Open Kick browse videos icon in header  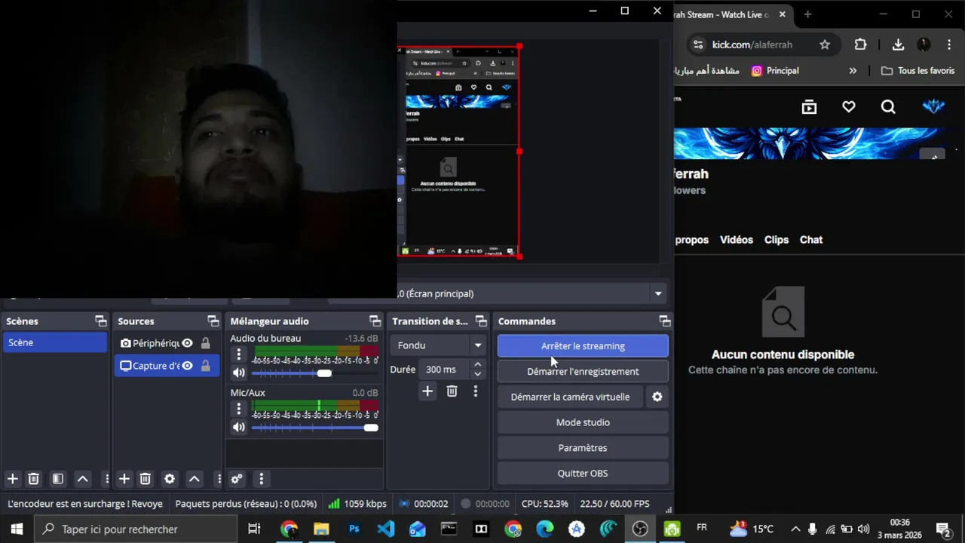pos(809,107)
